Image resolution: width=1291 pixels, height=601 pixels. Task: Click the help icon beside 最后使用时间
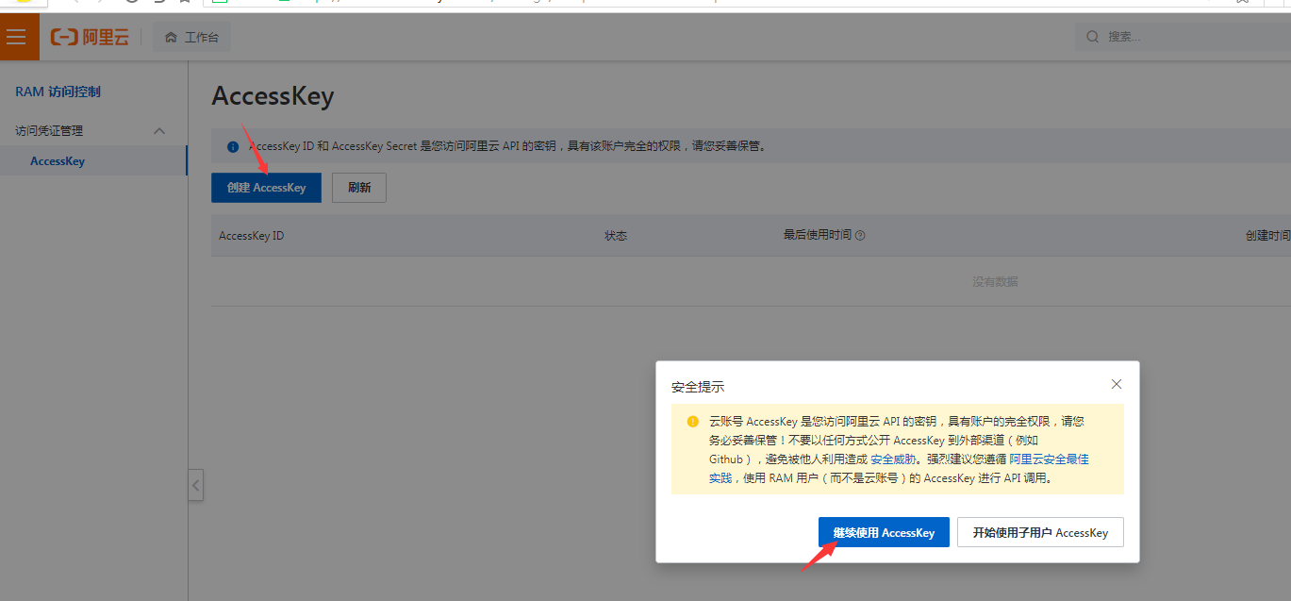click(x=860, y=236)
